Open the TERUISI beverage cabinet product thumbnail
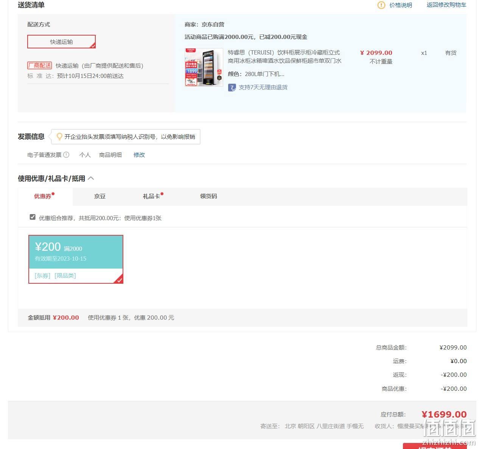 point(204,67)
